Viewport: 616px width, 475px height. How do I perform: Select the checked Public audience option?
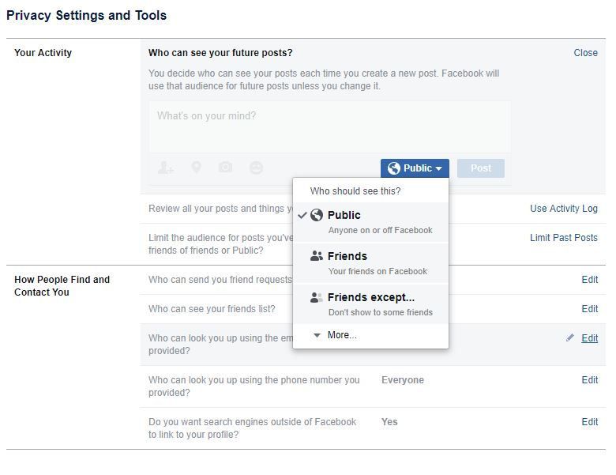pyautogui.click(x=371, y=222)
